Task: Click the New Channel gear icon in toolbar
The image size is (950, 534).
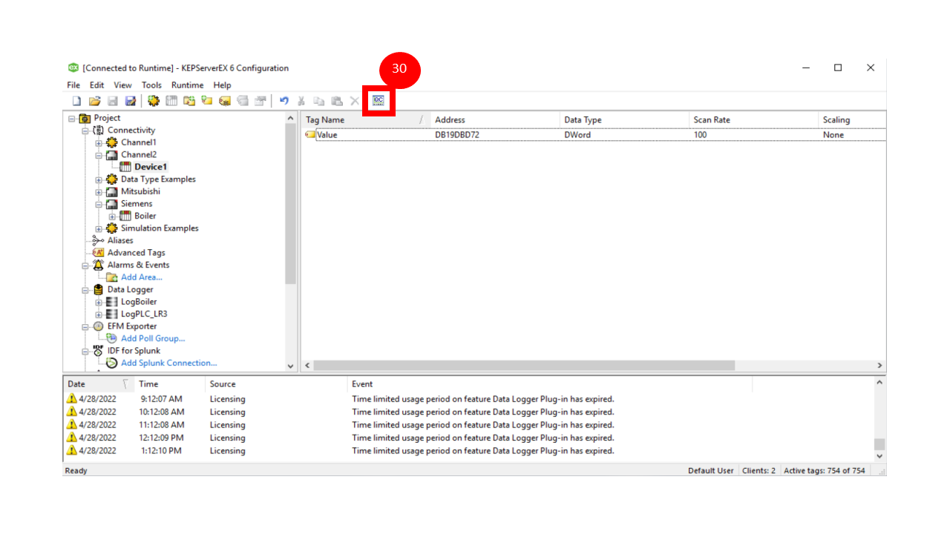Action: [154, 101]
